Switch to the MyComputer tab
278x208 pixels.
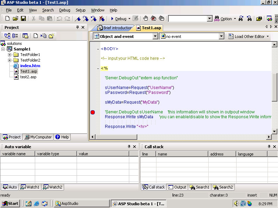pos(38,137)
